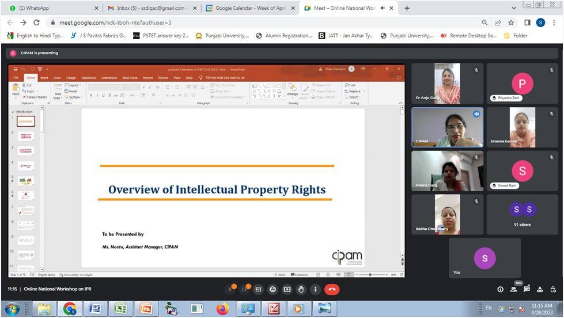Open the host controls lock icon

point(553,289)
